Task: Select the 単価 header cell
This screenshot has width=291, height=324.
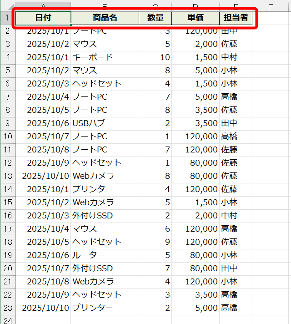Action: click(x=196, y=18)
